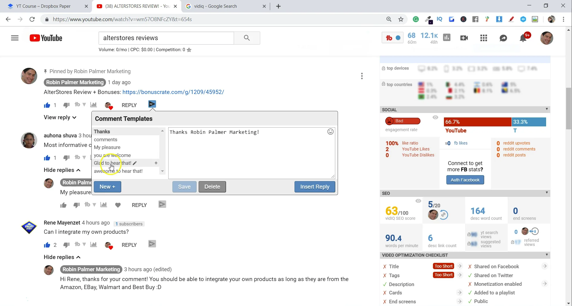Viewport: 572px width, 306px height.
Task: Open comment templates icon on Rene Mayenzet's comment
Action: tap(152, 244)
